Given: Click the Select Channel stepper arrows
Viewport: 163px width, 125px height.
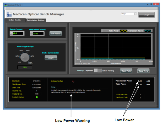Looking at the screenshot, I should click(11, 33).
